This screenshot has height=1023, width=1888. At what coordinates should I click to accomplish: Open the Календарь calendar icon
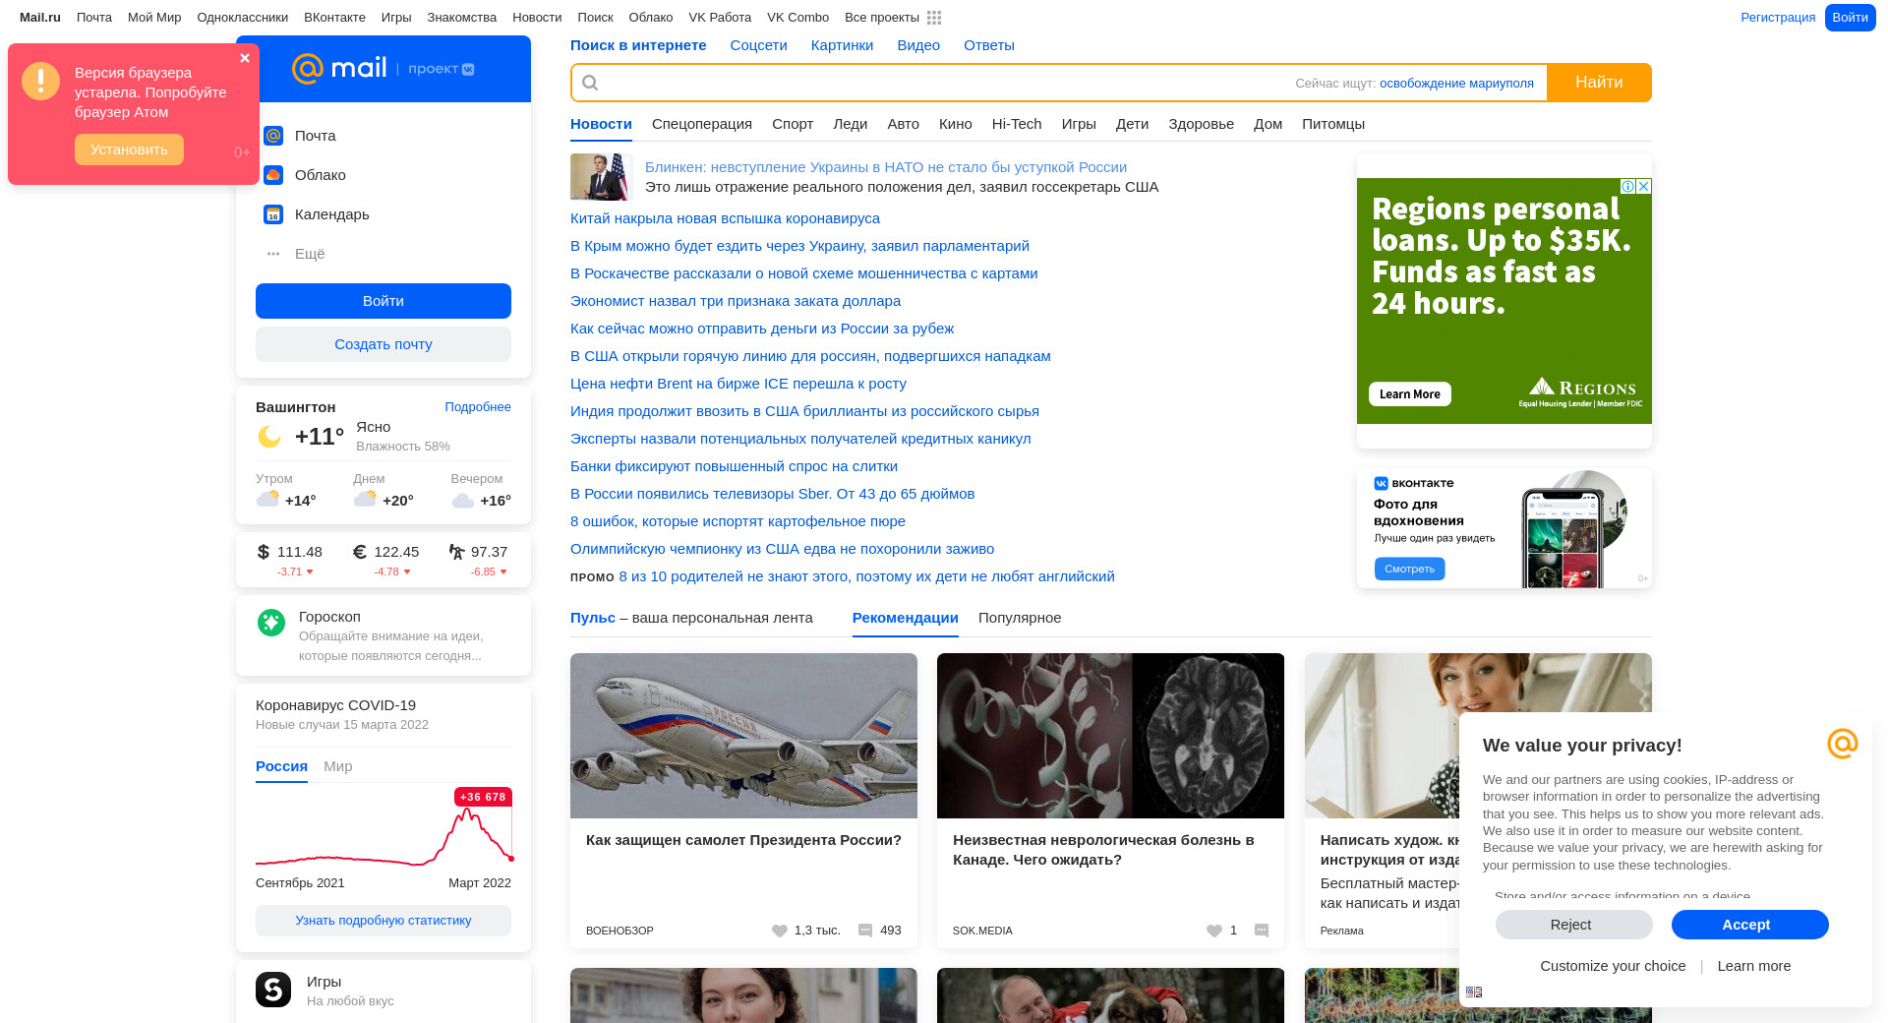coord(273,214)
